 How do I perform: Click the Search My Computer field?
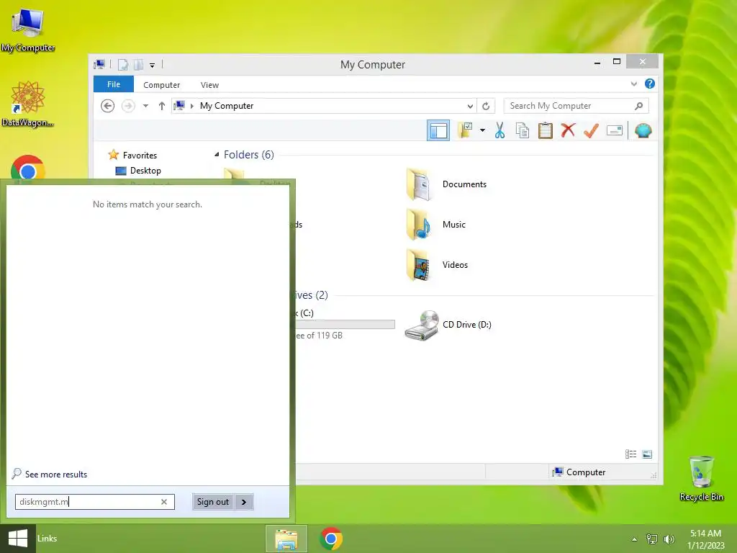576,106
